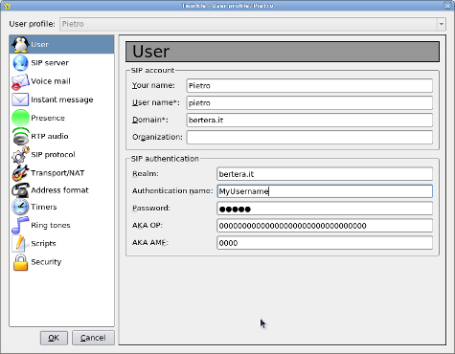Click the padlock icon for Security
Screen dimensions: 455x354
[20, 262]
